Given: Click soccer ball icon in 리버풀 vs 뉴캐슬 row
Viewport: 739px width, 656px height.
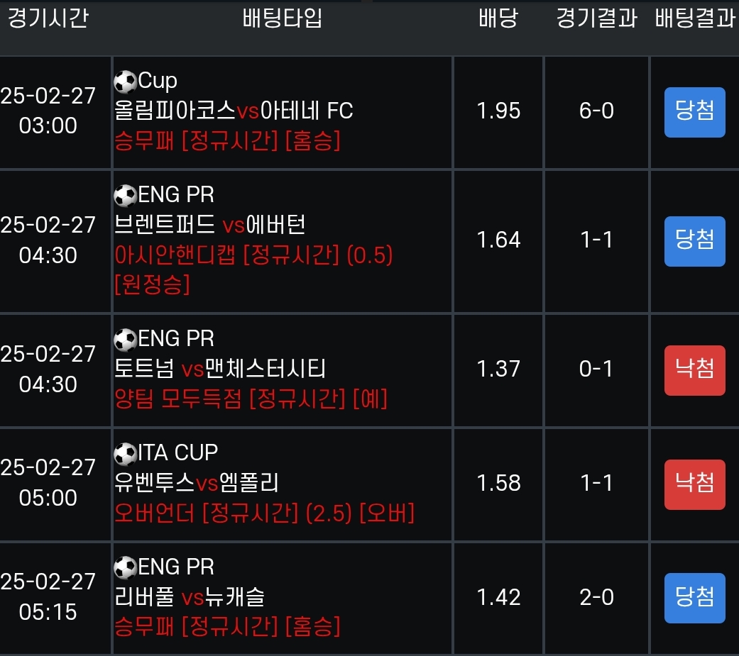Looking at the screenshot, I should pyautogui.click(x=126, y=567).
